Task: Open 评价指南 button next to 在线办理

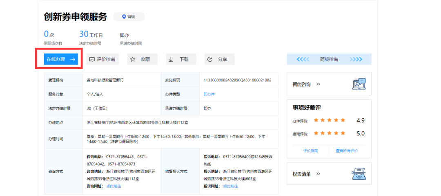Action: click(102, 59)
